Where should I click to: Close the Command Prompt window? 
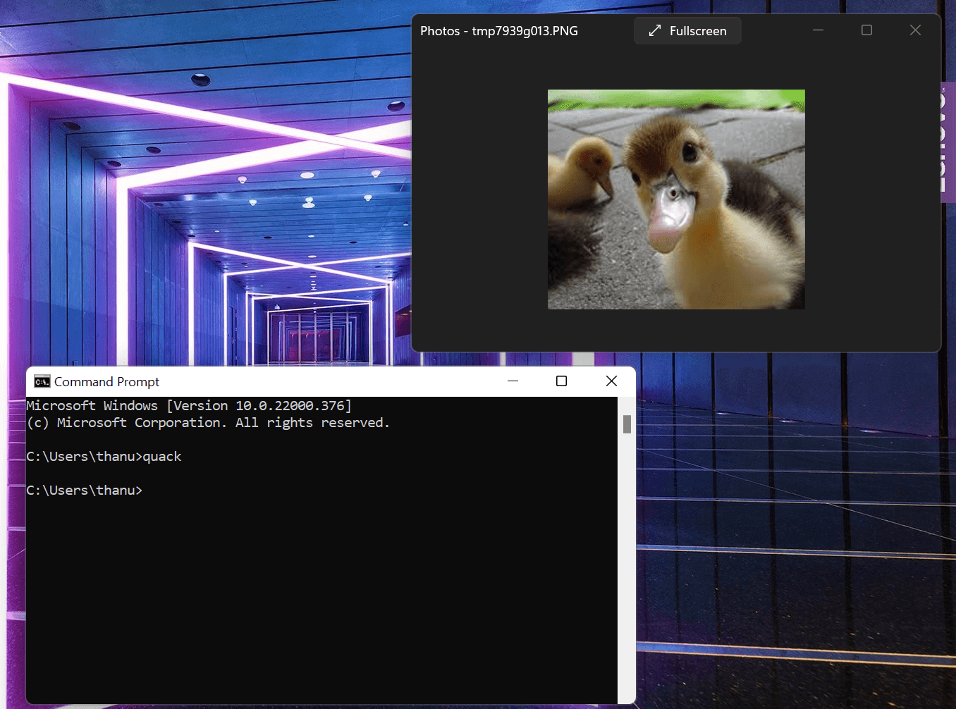pyautogui.click(x=611, y=381)
